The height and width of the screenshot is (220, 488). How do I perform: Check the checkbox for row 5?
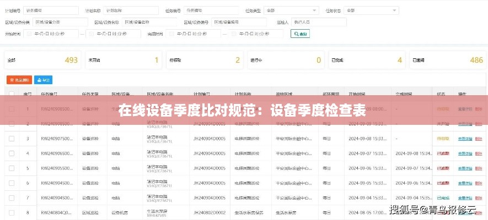(x=12, y=168)
